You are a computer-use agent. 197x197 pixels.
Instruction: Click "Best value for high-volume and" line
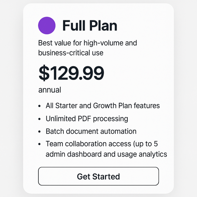[x=87, y=43]
